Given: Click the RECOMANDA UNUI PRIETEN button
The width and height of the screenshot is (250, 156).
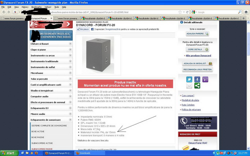Looking at the screenshot, I should click(197, 69).
